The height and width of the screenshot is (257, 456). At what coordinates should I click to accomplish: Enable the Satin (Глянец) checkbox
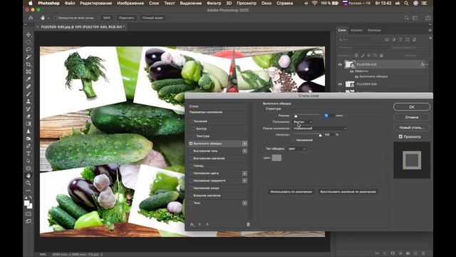pyautogui.click(x=191, y=166)
